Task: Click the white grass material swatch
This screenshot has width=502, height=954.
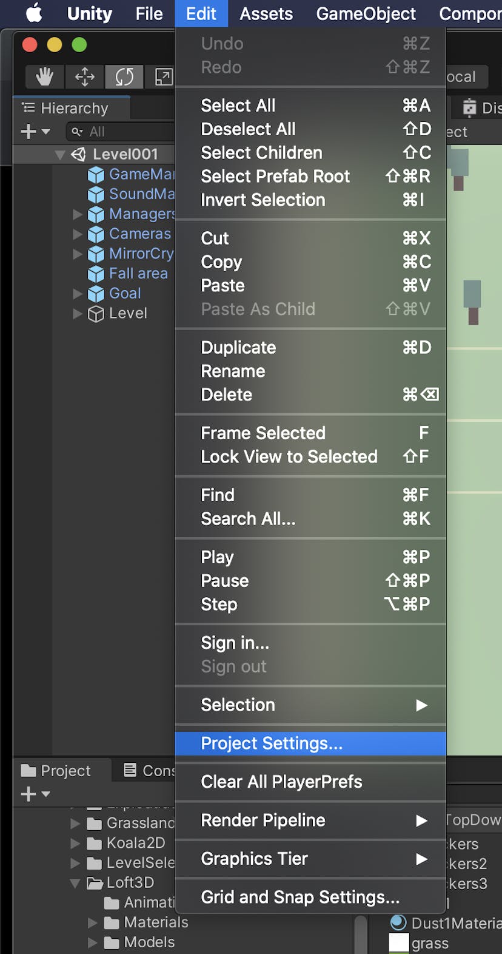Action: pyautogui.click(x=398, y=943)
